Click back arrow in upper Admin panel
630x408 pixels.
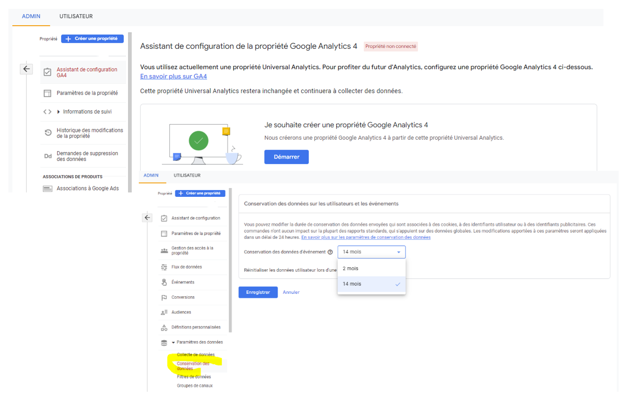27,69
